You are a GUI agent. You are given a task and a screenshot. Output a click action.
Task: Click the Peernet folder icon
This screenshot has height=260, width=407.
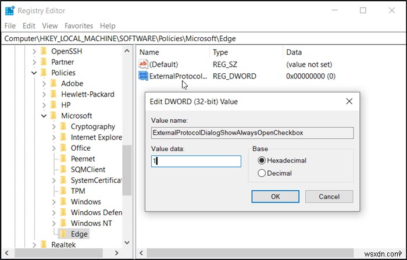[63, 159]
